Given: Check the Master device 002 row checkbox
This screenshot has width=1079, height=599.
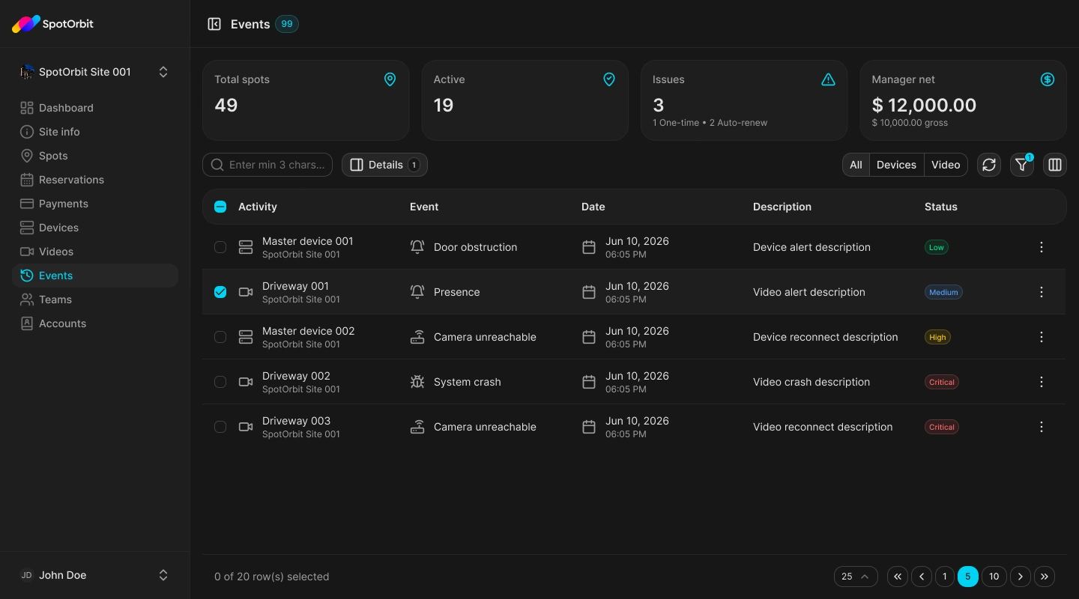Looking at the screenshot, I should 220,337.
